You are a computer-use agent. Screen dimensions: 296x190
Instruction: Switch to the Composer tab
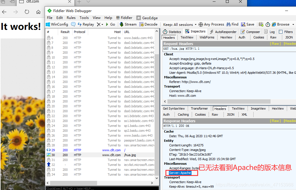250,32
